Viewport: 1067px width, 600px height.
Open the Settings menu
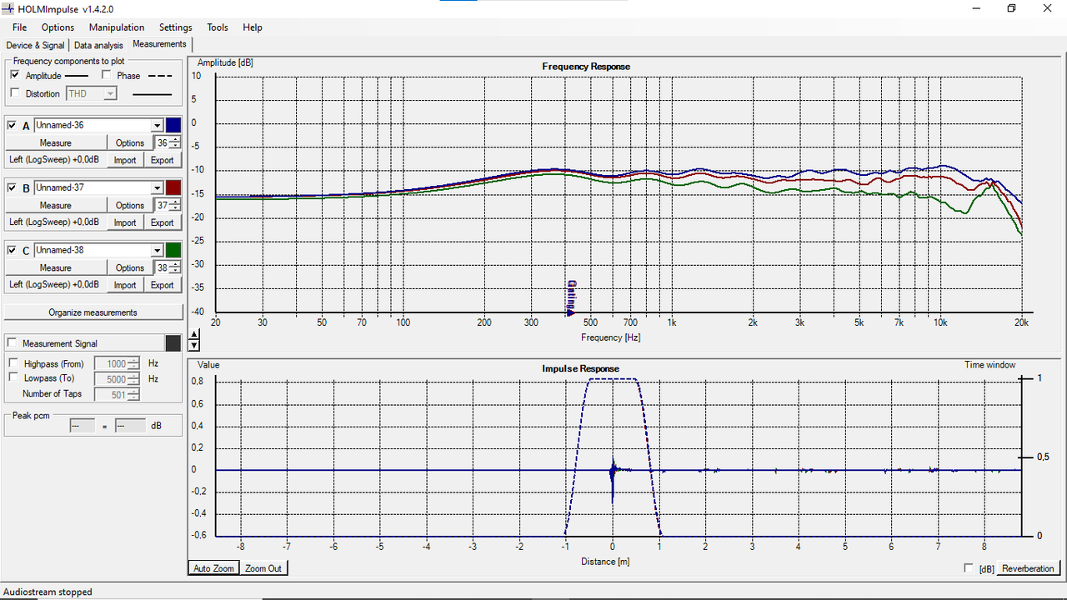click(175, 27)
